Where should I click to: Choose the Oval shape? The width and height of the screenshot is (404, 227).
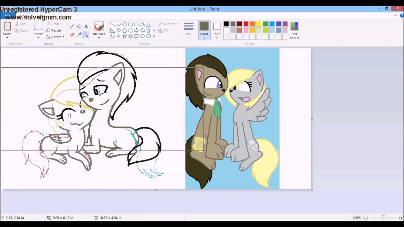pos(125,25)
